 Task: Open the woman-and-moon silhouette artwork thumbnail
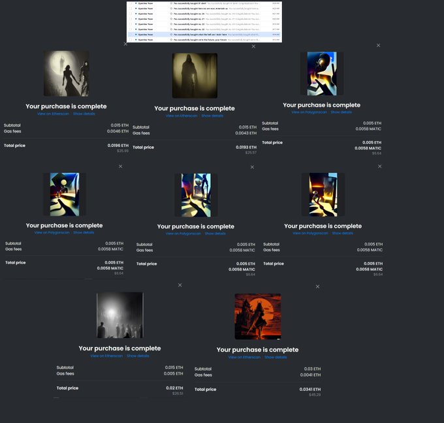(x=66, y=74)
